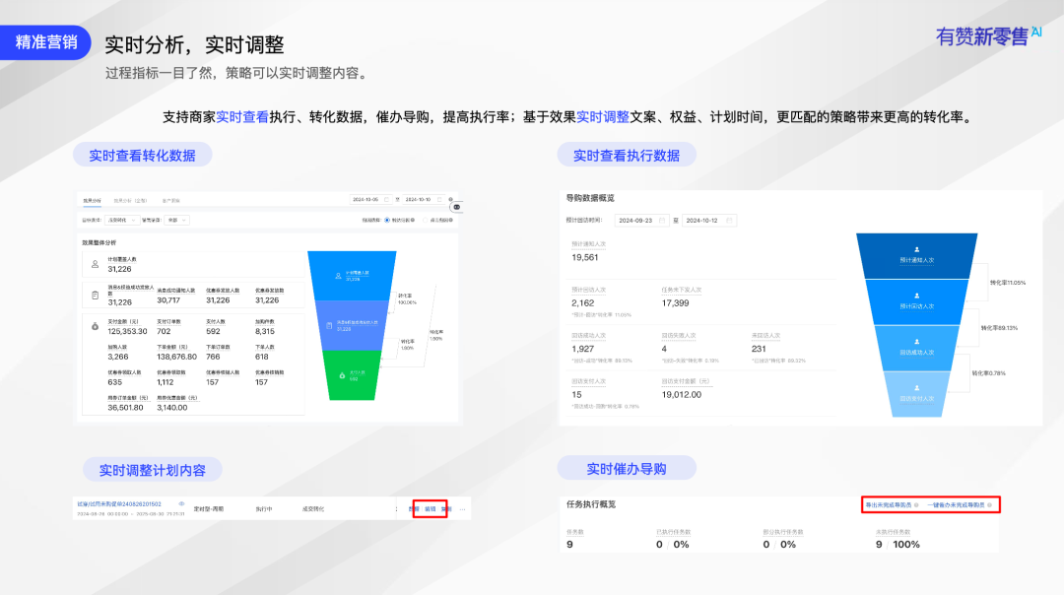Click the 实时催办导购 label pill
Image resolution: width=1064 pixels, height=595 pixels.
point(627,469)
